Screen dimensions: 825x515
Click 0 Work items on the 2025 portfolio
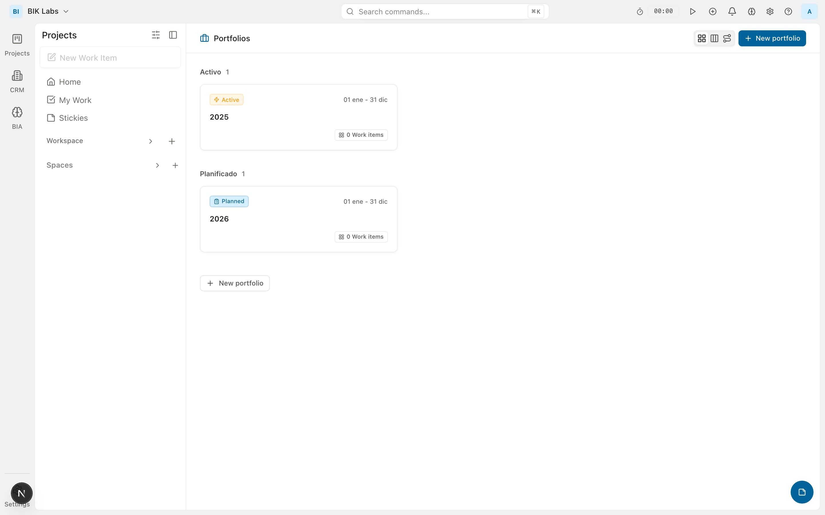361,134
